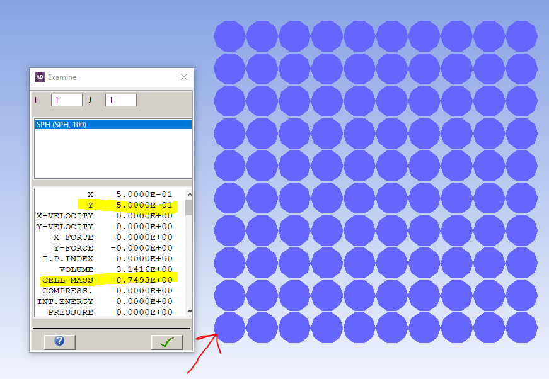The width and height of the screenshot is (549, 379).
Task: Select SPH (SPH, 100) list entry
Action: pyautogui.click(x=113, y=125)
